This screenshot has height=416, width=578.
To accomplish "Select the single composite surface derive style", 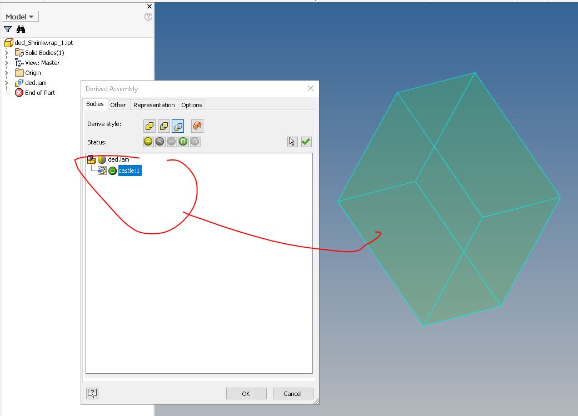I will click(x=198, y=126).
